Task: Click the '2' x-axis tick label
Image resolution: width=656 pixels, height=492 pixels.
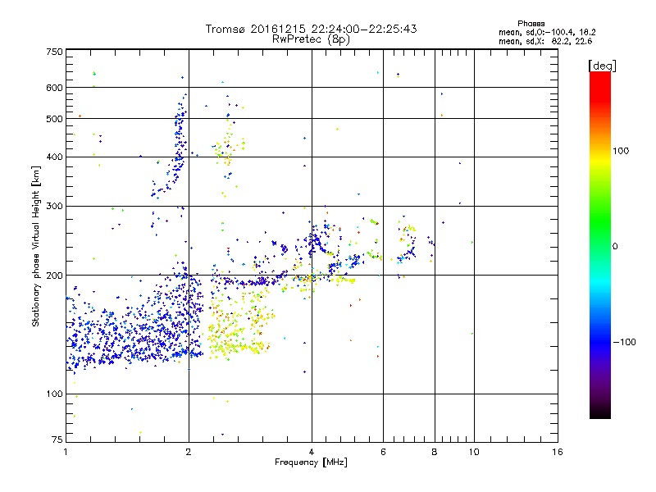Action: pyautogui.click(x=189, y=452)
